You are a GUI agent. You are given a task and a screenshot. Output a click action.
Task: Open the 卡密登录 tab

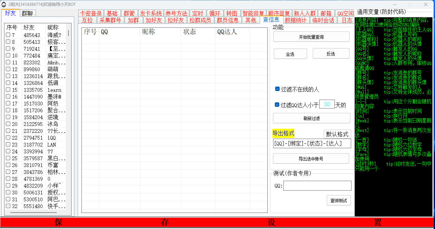(x=91, y=13)
